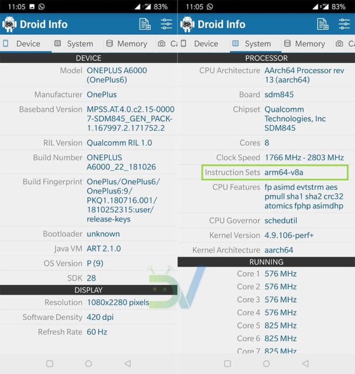
Task: Tap the recent apps square in right screen
Action: pos(228,363)
